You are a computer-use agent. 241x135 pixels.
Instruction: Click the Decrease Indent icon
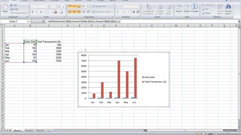[x=84, y=12]
